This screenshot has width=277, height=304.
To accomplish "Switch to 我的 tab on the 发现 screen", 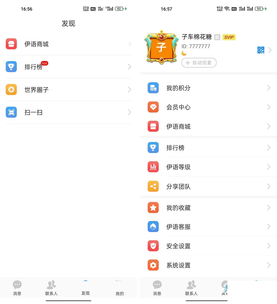I will click(x=119, y=289).
